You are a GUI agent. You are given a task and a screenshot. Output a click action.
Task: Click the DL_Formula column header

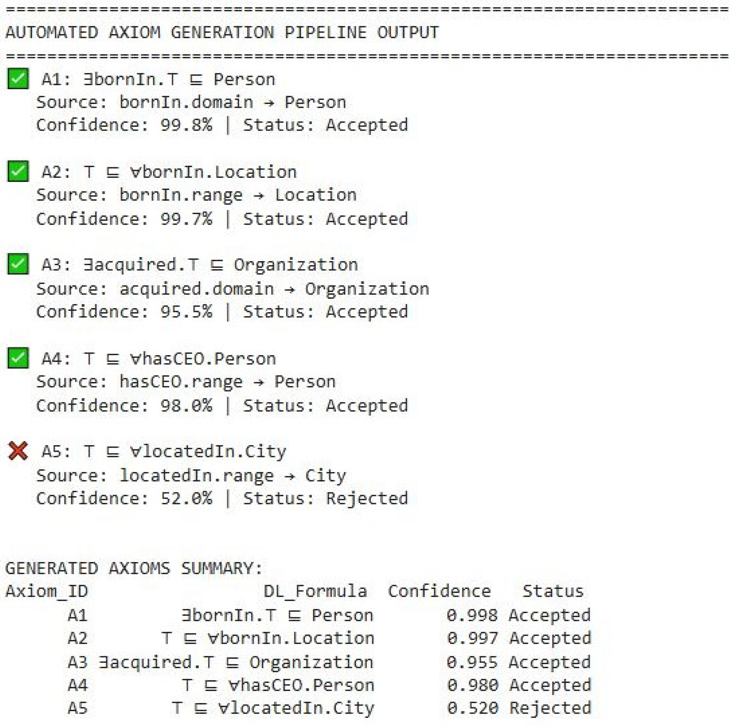point(315,591)
